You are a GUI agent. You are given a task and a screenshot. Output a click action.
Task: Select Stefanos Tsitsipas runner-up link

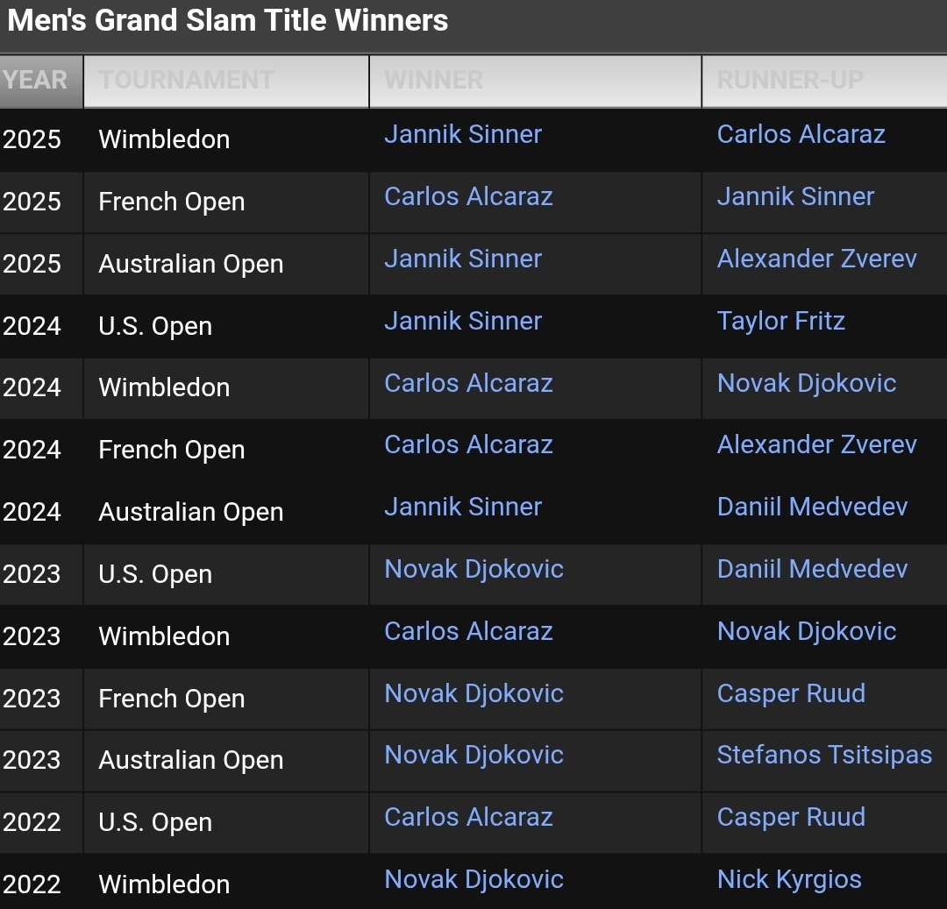point(824,755)
